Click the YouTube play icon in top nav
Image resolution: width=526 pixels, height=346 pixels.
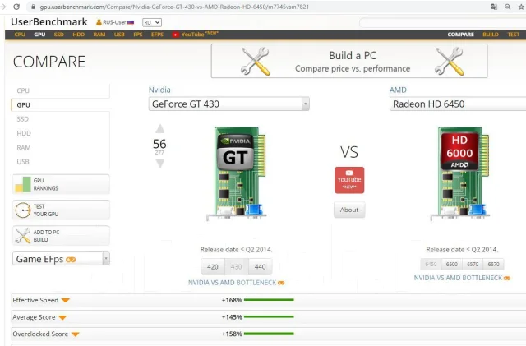[175, 35]
